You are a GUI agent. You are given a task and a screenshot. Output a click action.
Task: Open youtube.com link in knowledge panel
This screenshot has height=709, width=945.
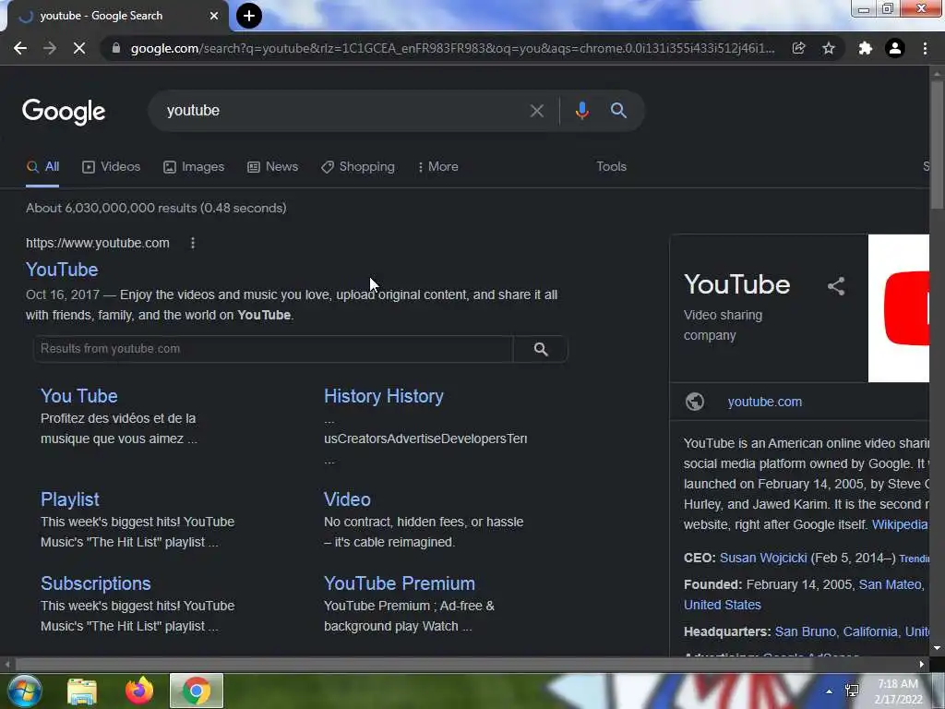click(764, 403)
